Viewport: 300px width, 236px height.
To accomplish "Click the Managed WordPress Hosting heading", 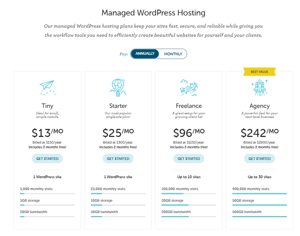I will point(153,13).
